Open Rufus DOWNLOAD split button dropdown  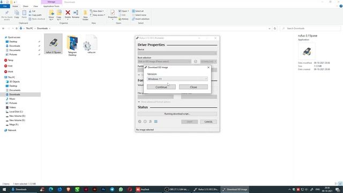(215, 62)
